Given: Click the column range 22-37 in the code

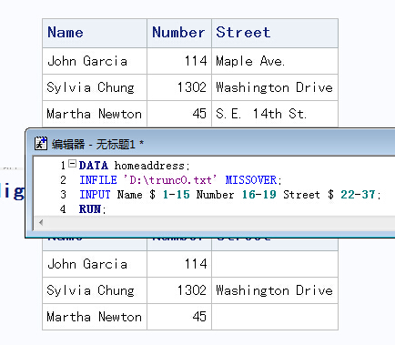Looking at the screenshot, I should point(358,195).
